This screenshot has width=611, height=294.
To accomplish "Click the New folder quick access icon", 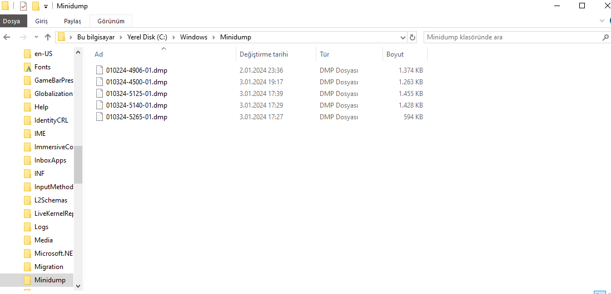I will coord(36,6).
